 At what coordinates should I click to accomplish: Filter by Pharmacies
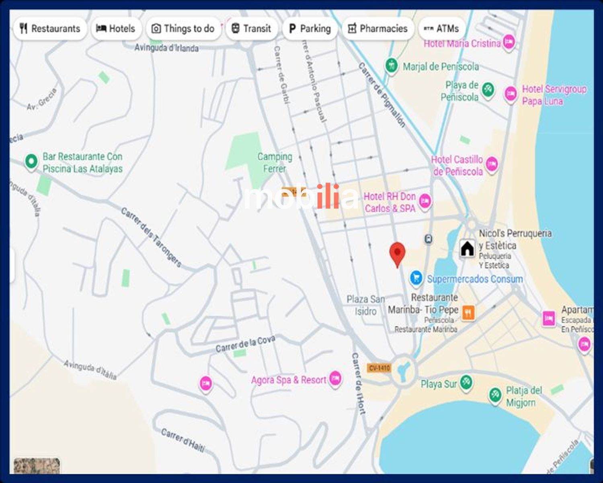pyautogui.click(x=378, y=29)
